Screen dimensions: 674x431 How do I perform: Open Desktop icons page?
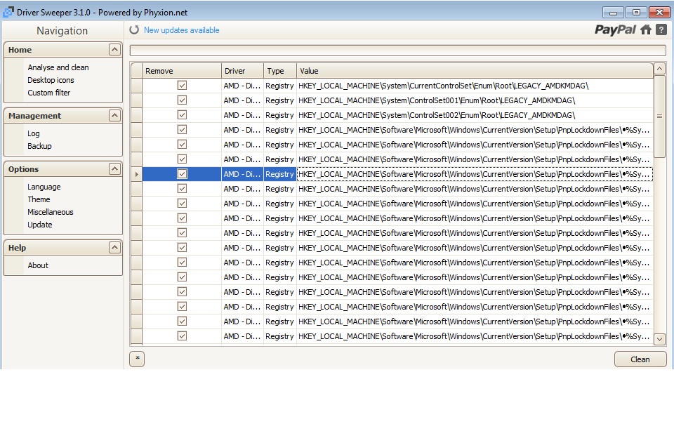coord(51,80)
